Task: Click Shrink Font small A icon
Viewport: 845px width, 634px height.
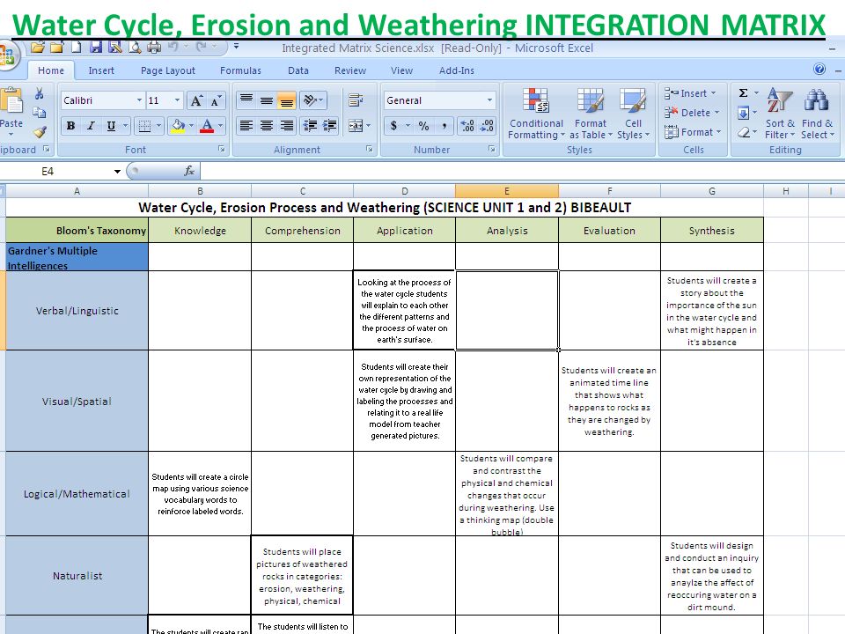Action: [x=216, y=100]
